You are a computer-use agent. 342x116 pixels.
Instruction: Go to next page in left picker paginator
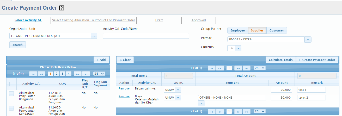pos(77,74)
